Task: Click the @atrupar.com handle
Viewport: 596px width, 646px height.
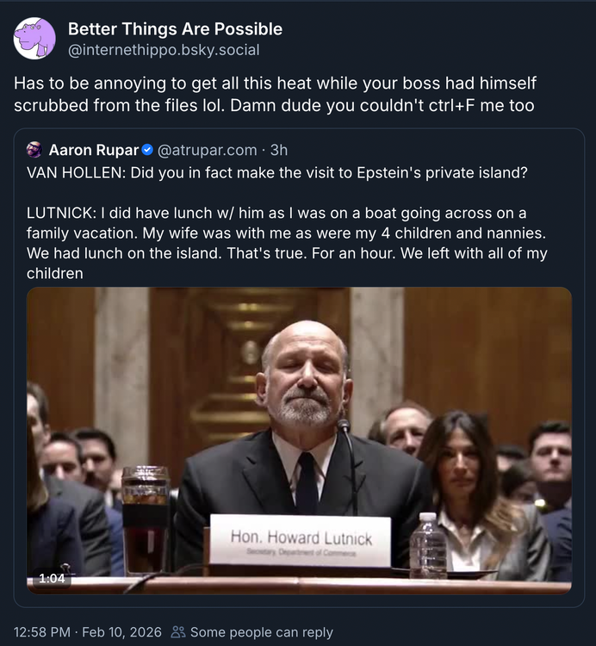Action: pyautogui.click(x=207, y=150)
